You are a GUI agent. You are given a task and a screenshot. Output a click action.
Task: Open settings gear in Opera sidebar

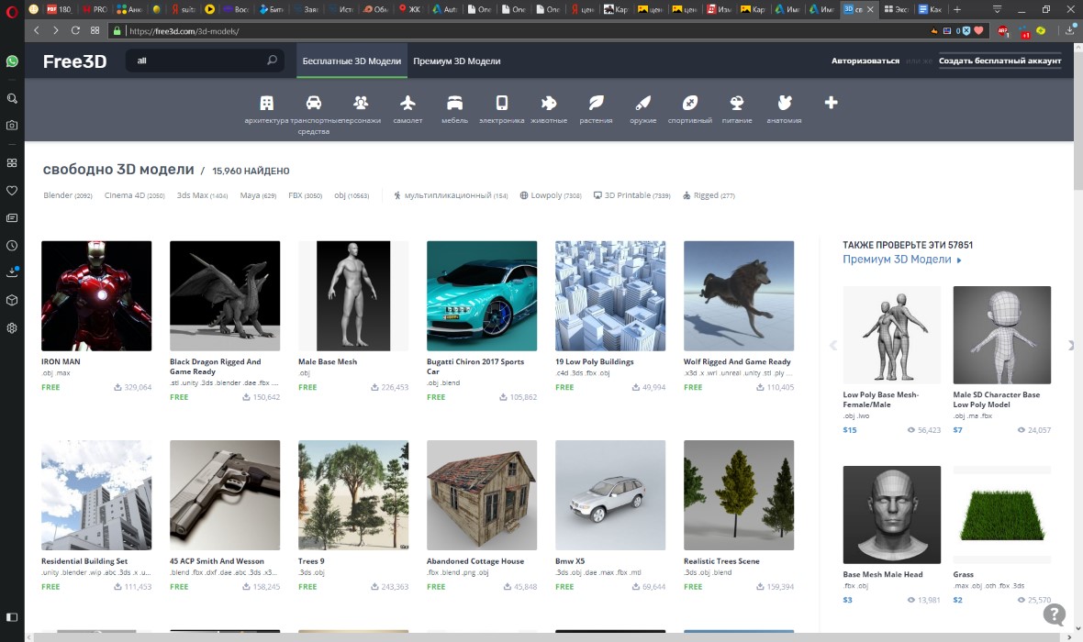pos(12,328)
